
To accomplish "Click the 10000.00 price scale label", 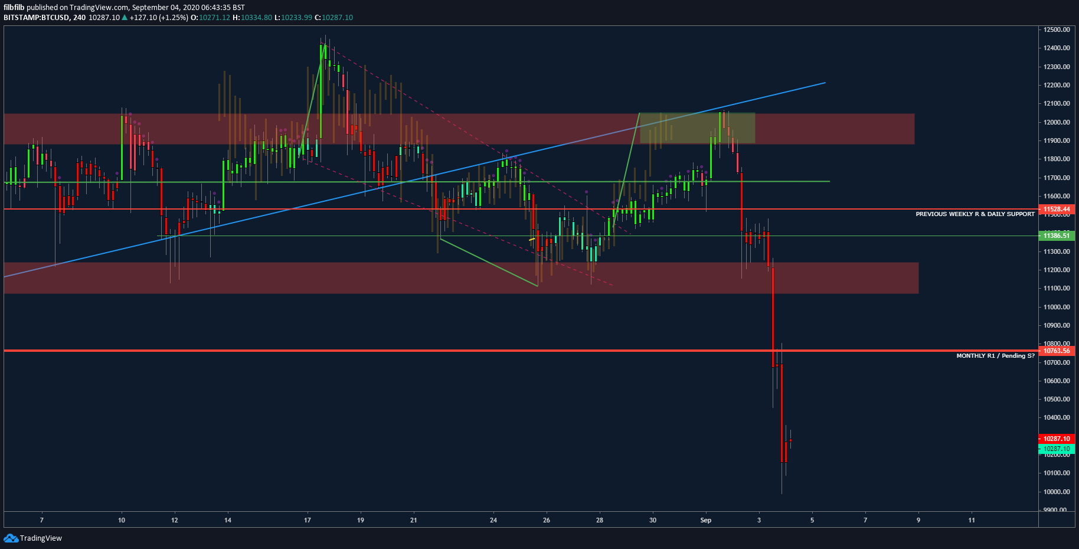I will point(1057,492).
